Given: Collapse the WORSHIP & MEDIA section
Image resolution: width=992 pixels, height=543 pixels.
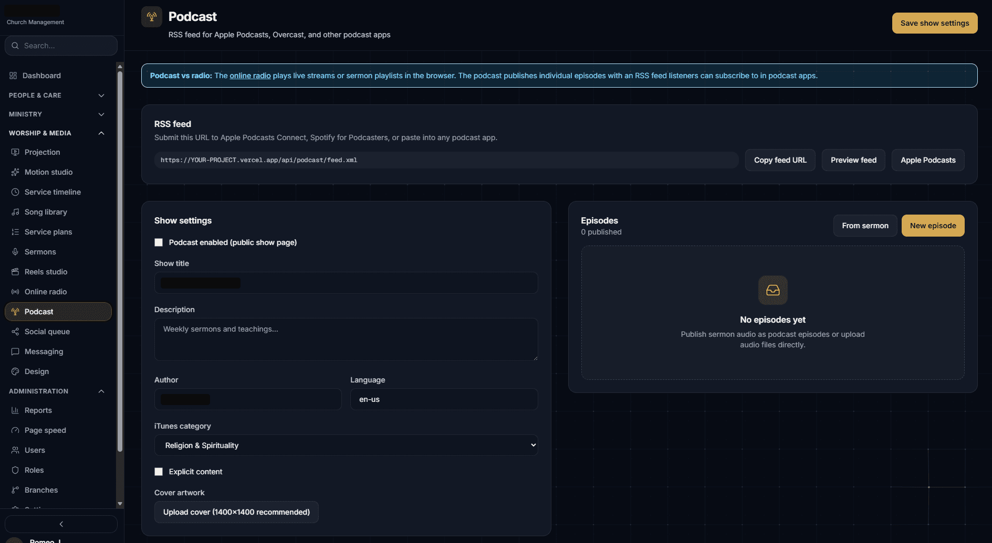Looking at the screenshot, I should point(57,133).
